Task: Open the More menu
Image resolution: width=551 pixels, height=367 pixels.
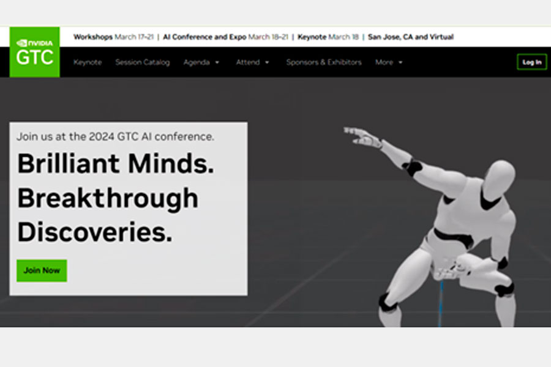Action: click(x=384, y=62)
